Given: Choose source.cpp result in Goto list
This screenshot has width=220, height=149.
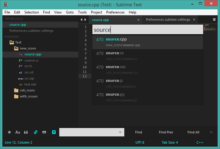Looking at the screenshot, I should 147,42.
